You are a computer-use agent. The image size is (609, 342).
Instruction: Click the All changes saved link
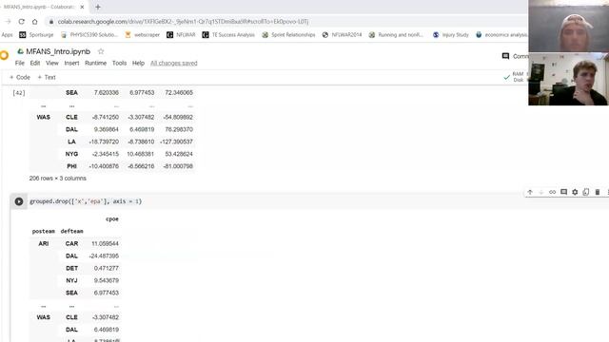[173, 64]
